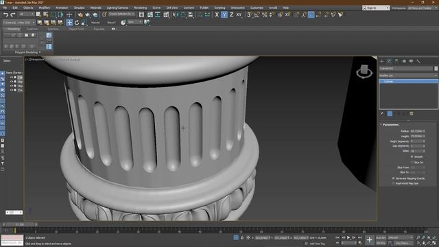Image resolution: width=439 pixels, height=247 pixels.
Task: Open the key filter Selected dropdown
Action: [x=401, y=237]
